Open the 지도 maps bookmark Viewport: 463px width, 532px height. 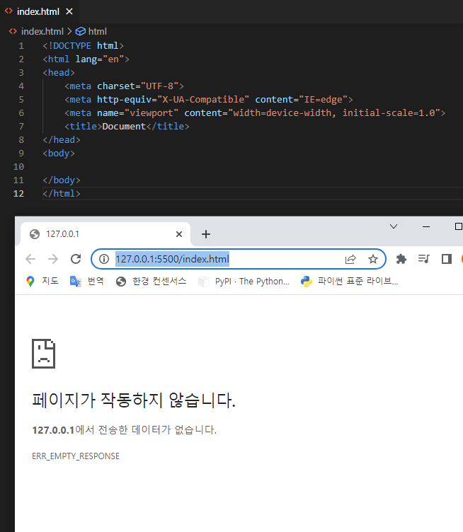42,282
